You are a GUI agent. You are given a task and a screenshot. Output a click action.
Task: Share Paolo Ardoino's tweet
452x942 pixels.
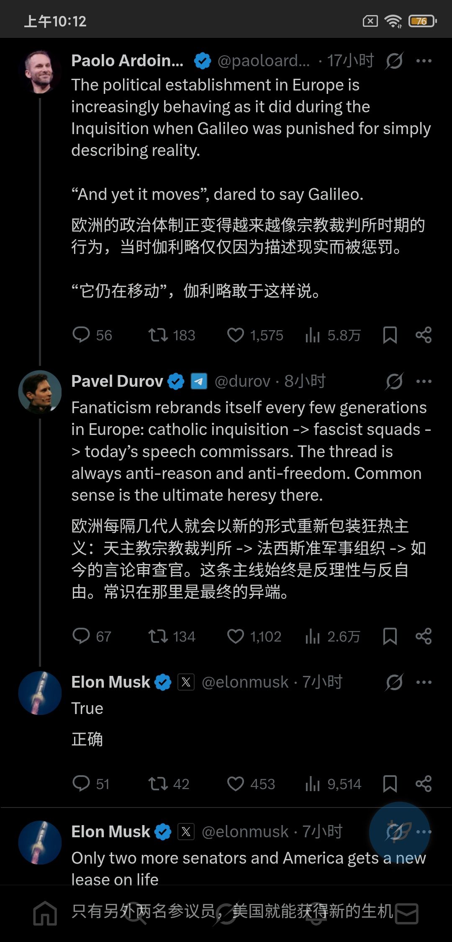tap(423, 335)
